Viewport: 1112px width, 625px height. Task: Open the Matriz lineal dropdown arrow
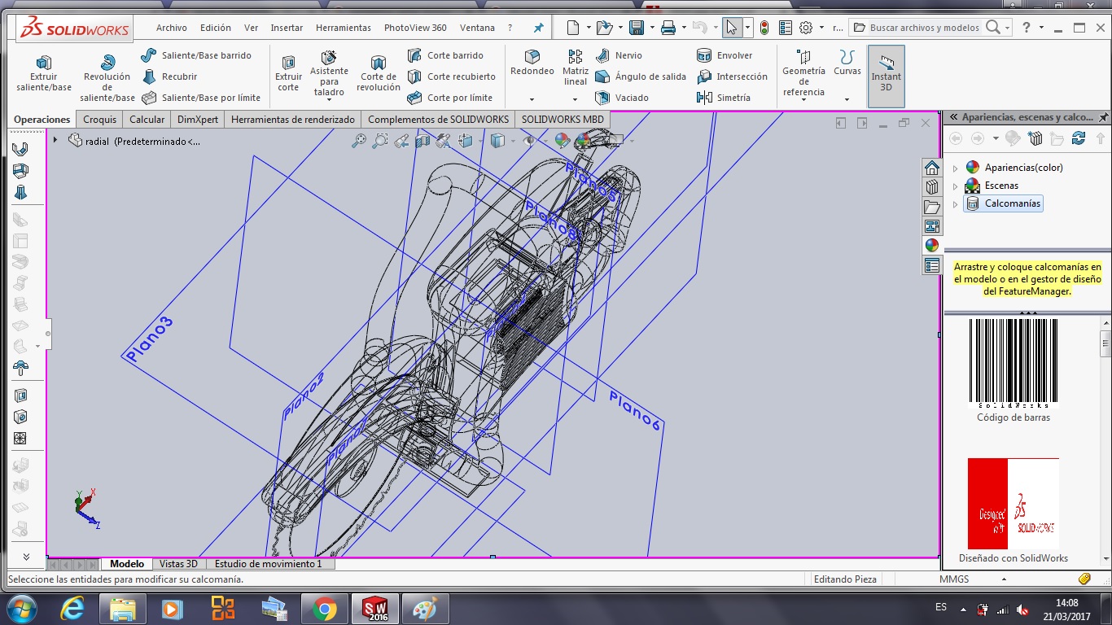576,99
